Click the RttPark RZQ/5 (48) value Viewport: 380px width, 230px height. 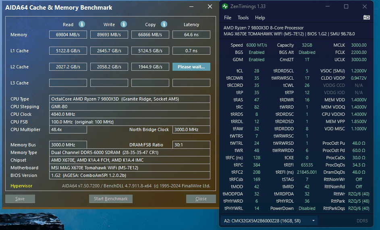pos(359,201)
